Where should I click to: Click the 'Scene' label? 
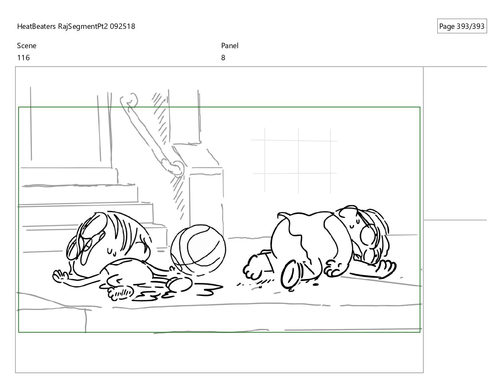pyautogui.click(x=27, y=46)
